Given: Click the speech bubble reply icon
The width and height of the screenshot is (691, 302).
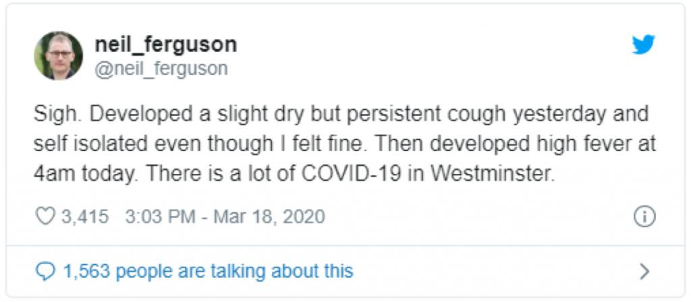Looking at the screenshot, I should click(x=44, y=271).
